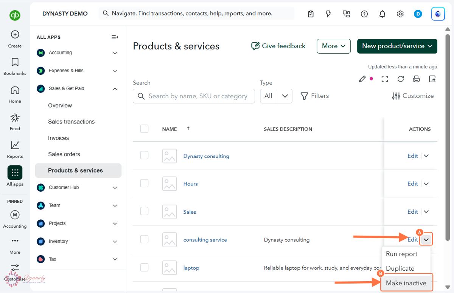Export the product list icon
Screen dimensions: 454x293
(432, 79)
